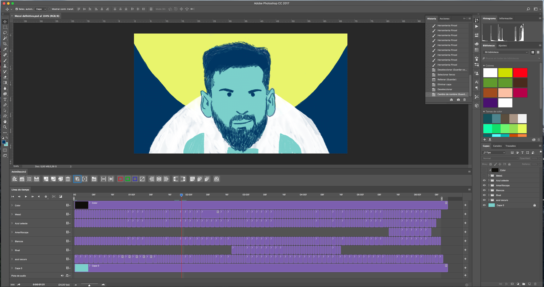Hide the Rival group
Viewport: 544px width, 287px height.
tap(484, 195)
